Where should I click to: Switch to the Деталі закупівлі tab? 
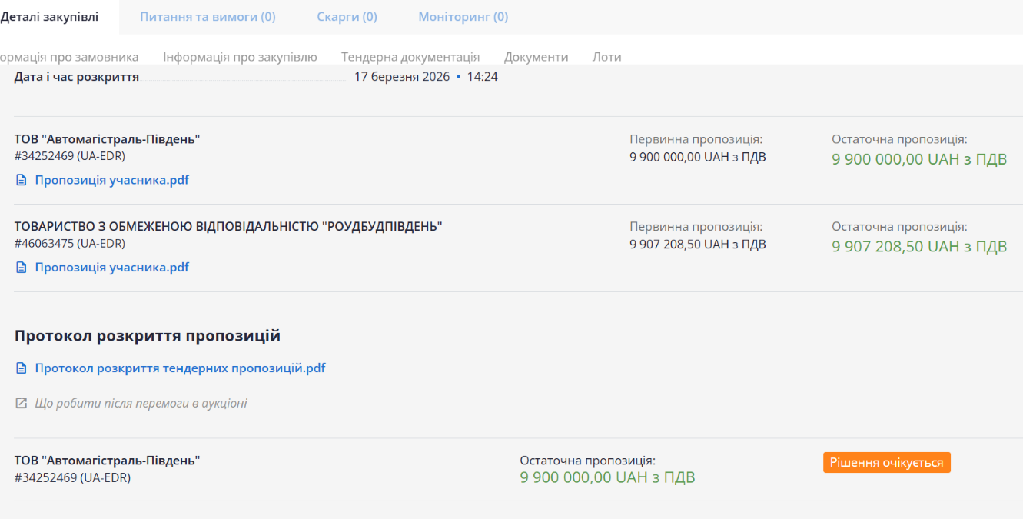(49, 17)
